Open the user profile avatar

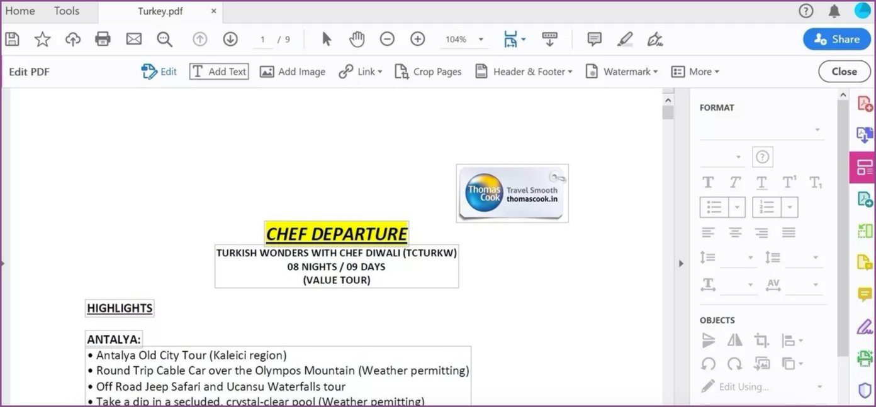[x=862, y=11]
